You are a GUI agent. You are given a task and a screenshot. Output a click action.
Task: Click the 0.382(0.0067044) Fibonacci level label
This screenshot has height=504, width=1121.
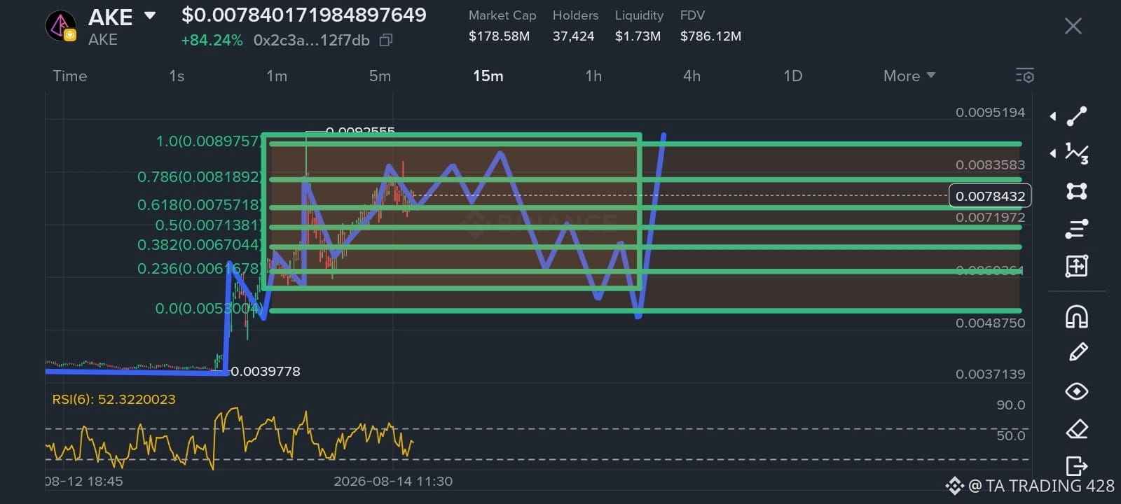tap(199, 245)
